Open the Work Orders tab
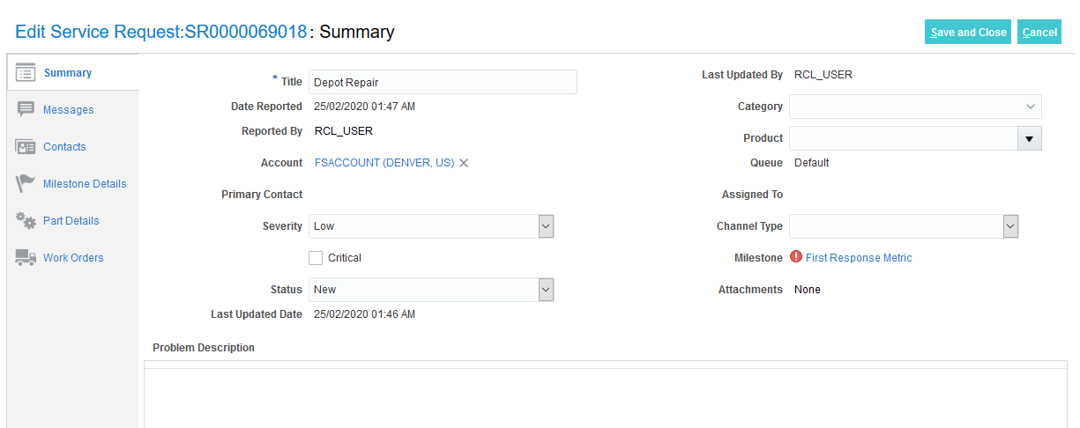 point(73,258)
